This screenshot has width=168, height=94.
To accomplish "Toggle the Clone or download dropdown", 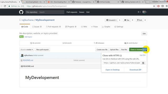I will (138, 50).
